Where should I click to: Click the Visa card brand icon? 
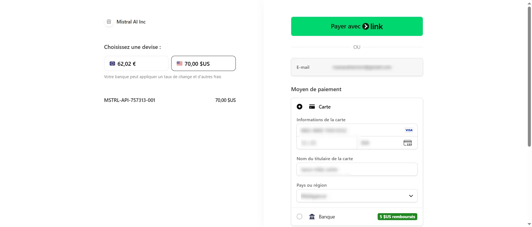tap(409, 130)
